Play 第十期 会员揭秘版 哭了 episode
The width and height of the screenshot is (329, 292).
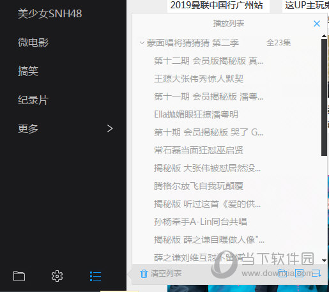208,132
